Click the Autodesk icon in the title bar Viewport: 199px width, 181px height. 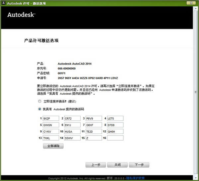(3, 3)
